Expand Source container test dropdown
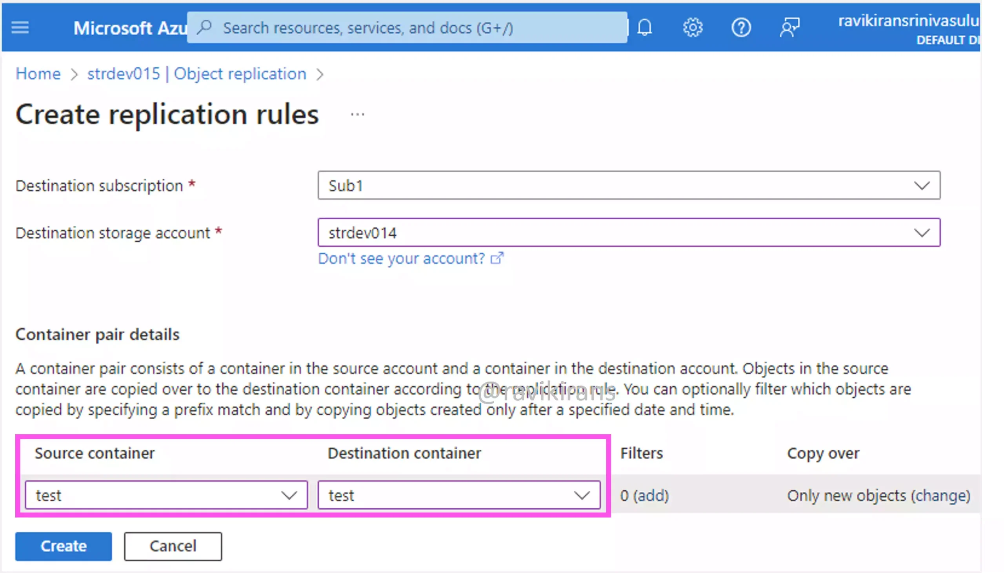Screen dimensions: 1004x573 [x=166, y=495]
